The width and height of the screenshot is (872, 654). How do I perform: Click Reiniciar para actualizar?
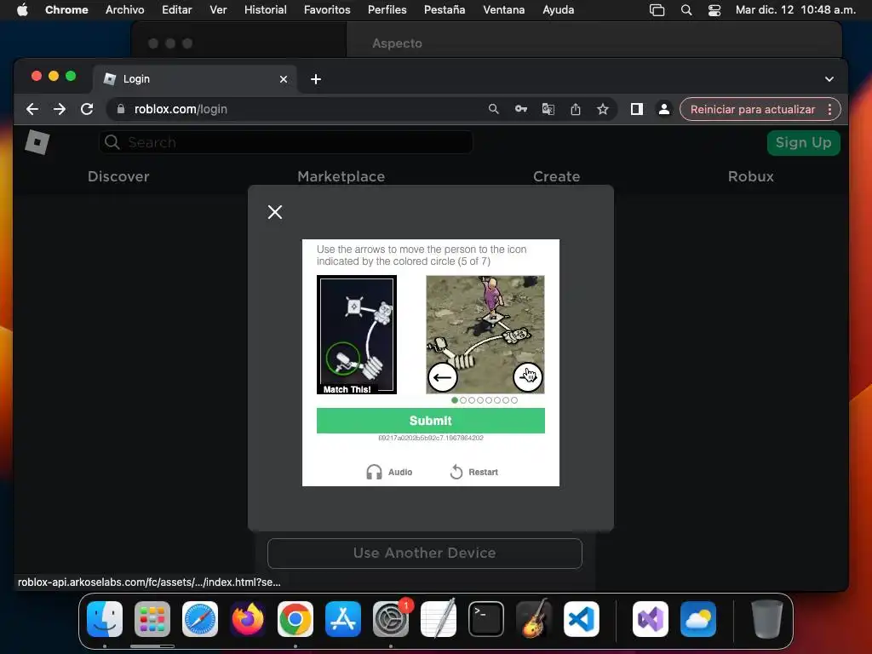coord(753,109)
